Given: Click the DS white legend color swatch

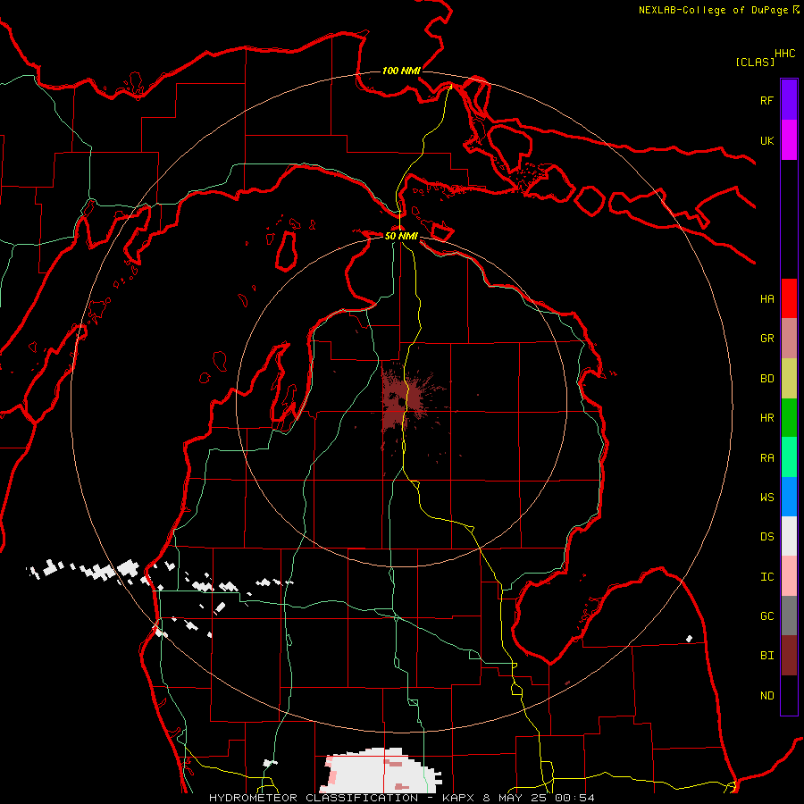Looking at the screenshot, I should click(x=789, y=536).
